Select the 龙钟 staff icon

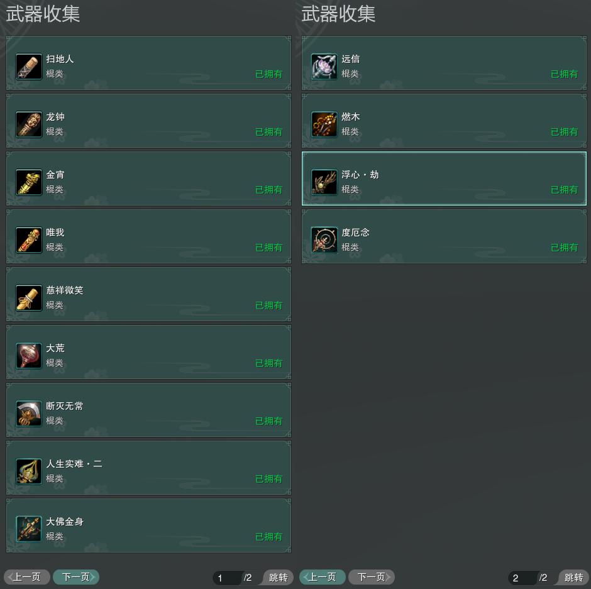point(29,124)
